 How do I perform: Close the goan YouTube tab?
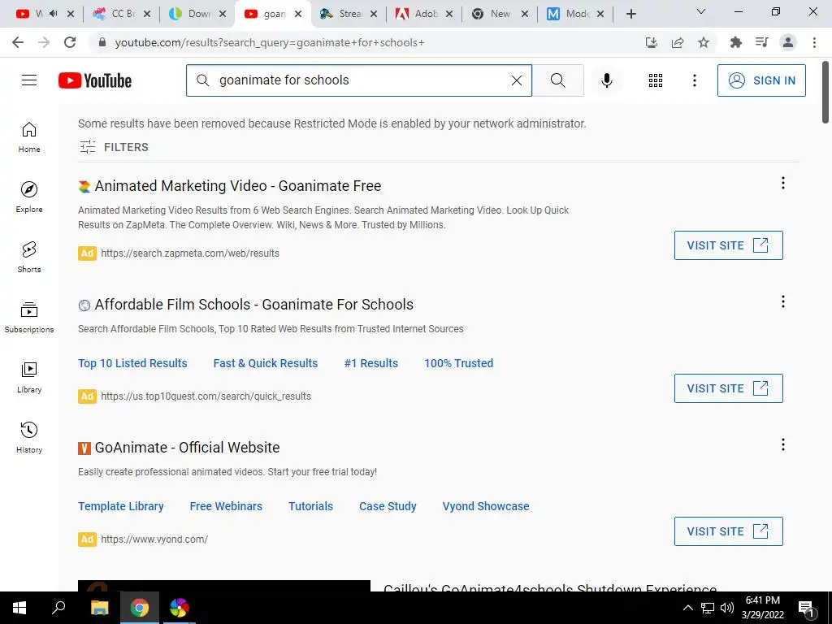click(298, 14)
